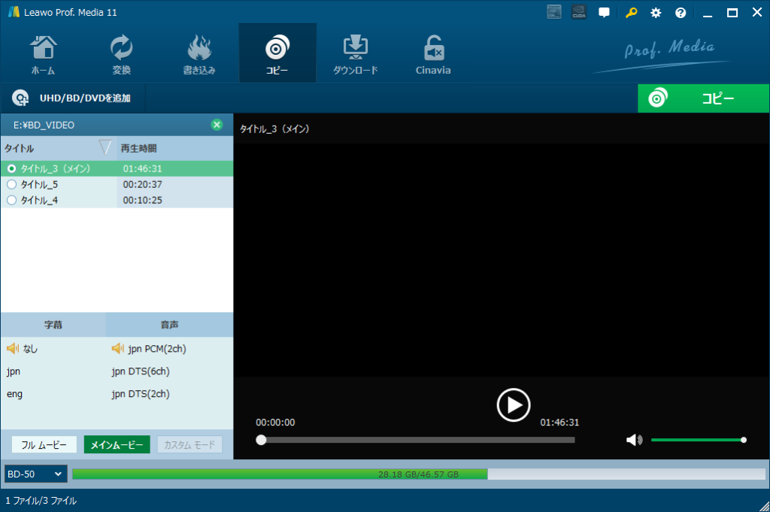
Task: Select radio button for タイトル_3 (メイン)
Action: (x=12, y=168)
